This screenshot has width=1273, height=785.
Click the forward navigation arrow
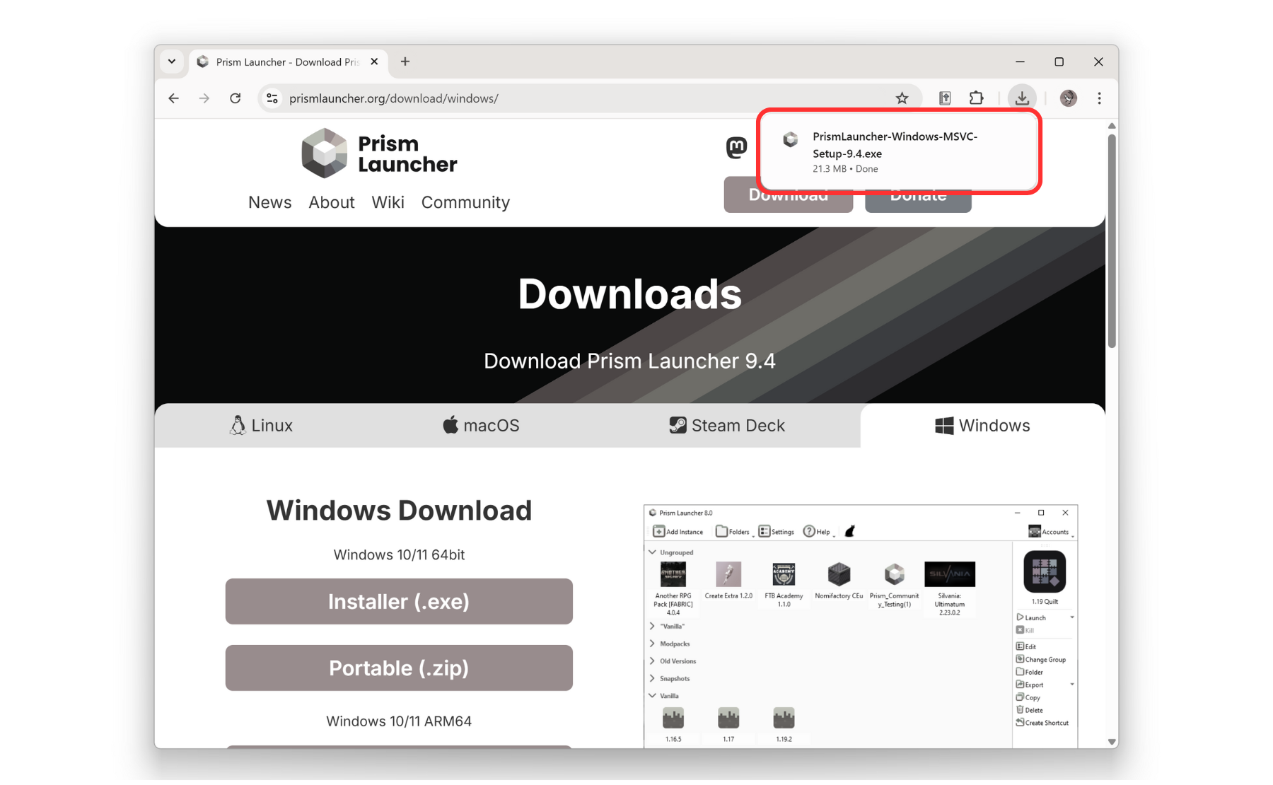pos(204,98)
